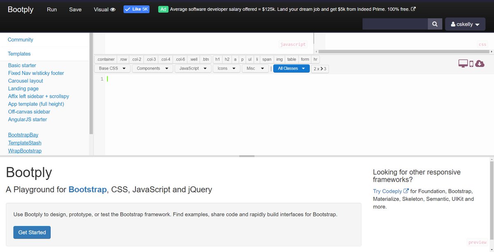Click the Facebook Like 5K button

(x=136, y=9)
